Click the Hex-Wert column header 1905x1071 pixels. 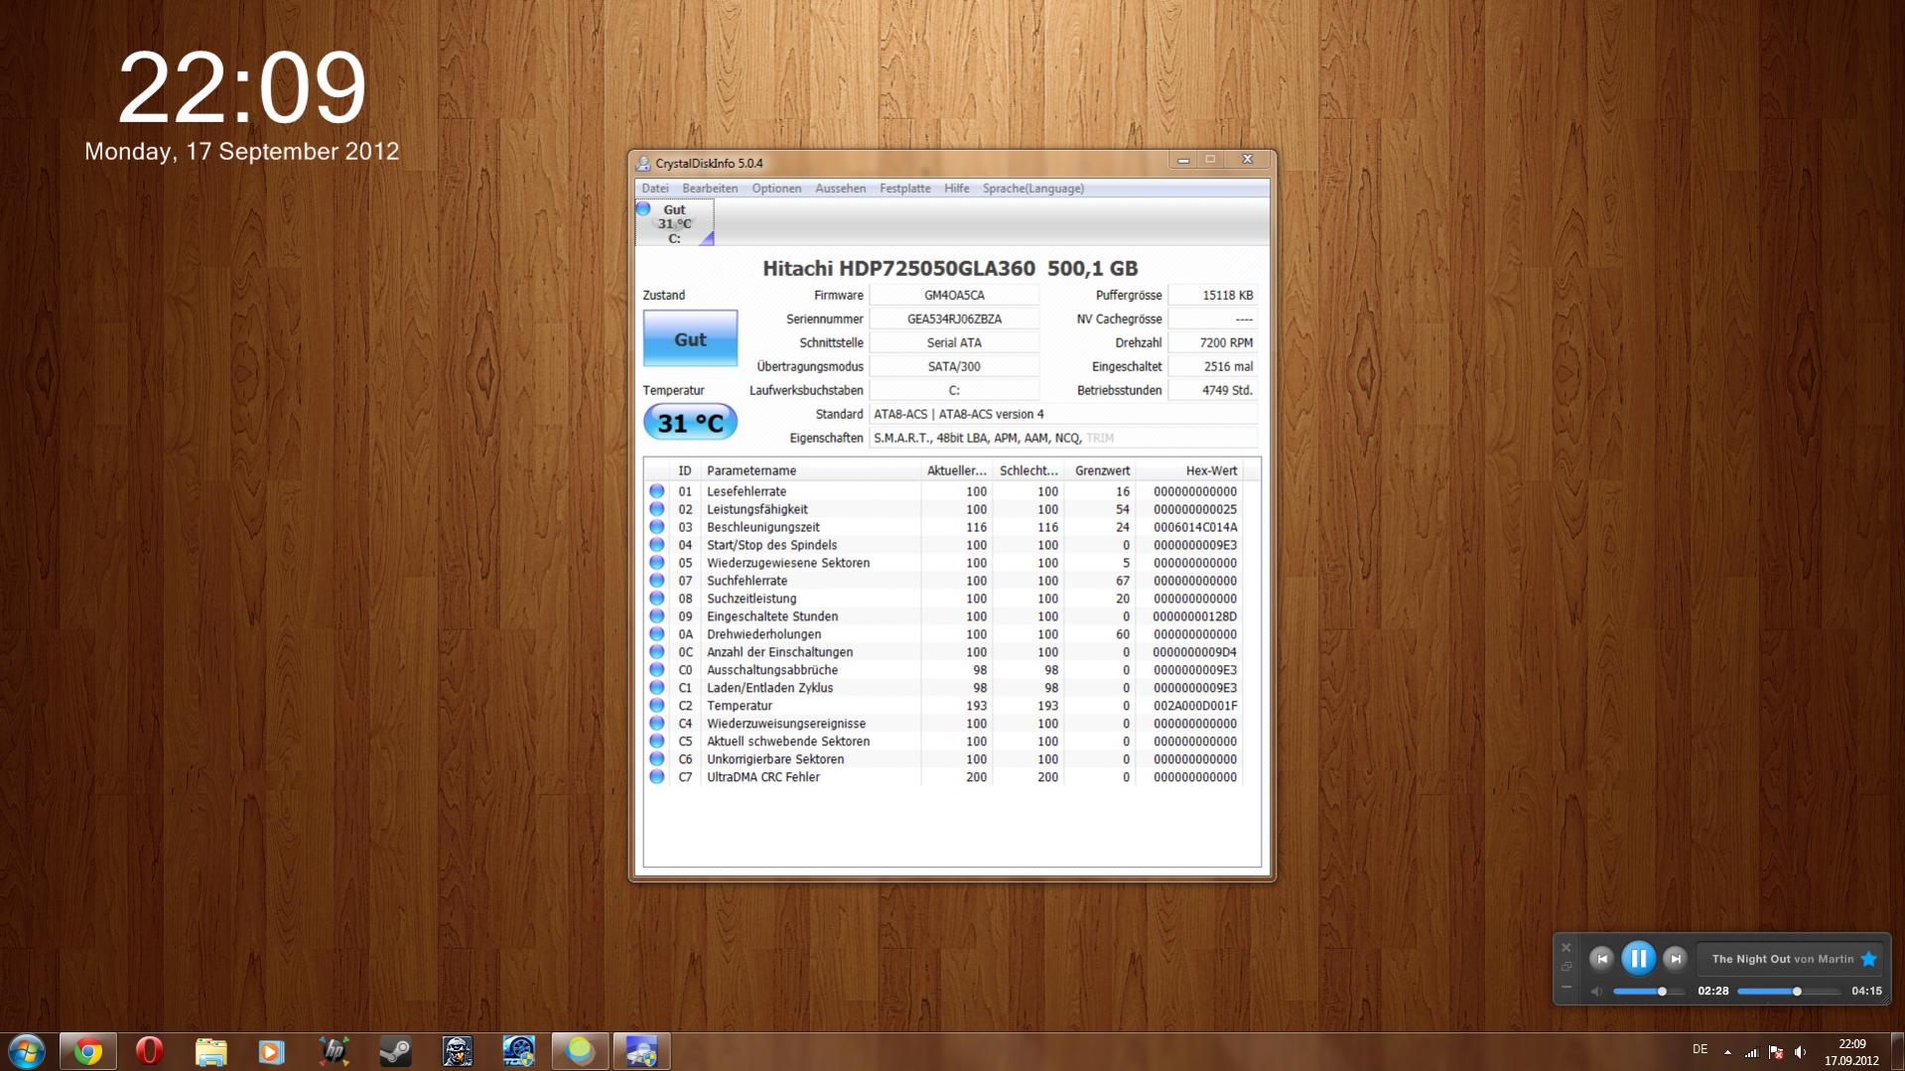1188,470
